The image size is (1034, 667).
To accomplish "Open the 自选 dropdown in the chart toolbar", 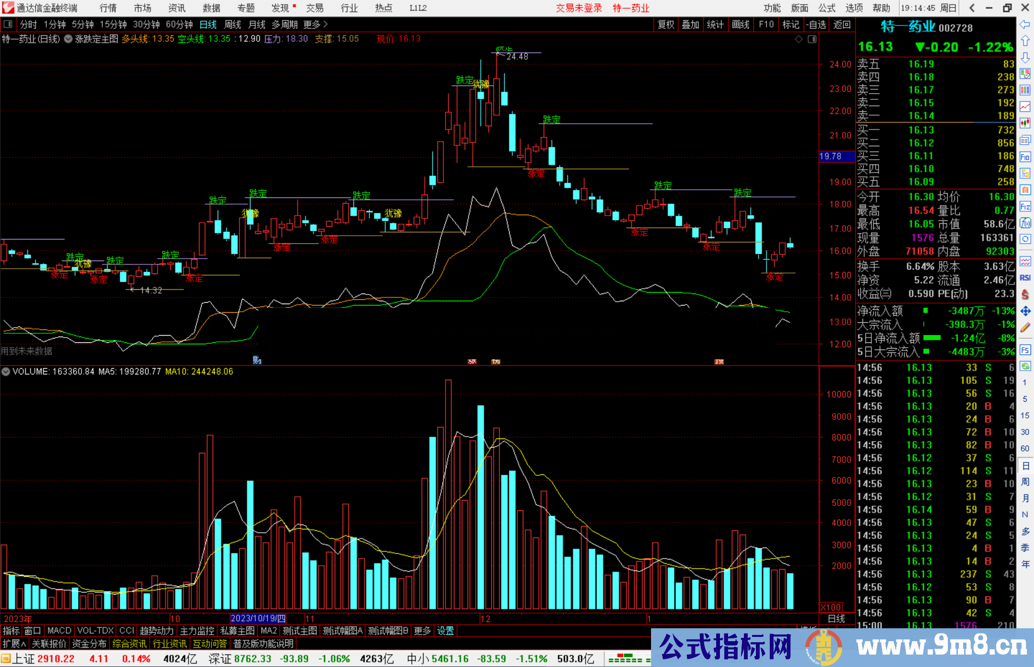I will 817,24.
